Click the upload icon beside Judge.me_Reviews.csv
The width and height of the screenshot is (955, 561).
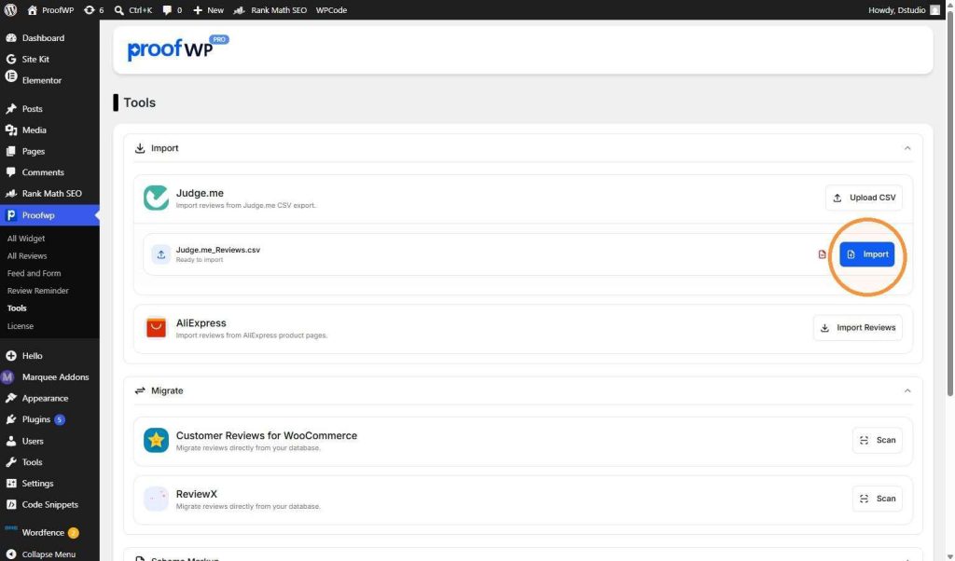pos(160,254)
